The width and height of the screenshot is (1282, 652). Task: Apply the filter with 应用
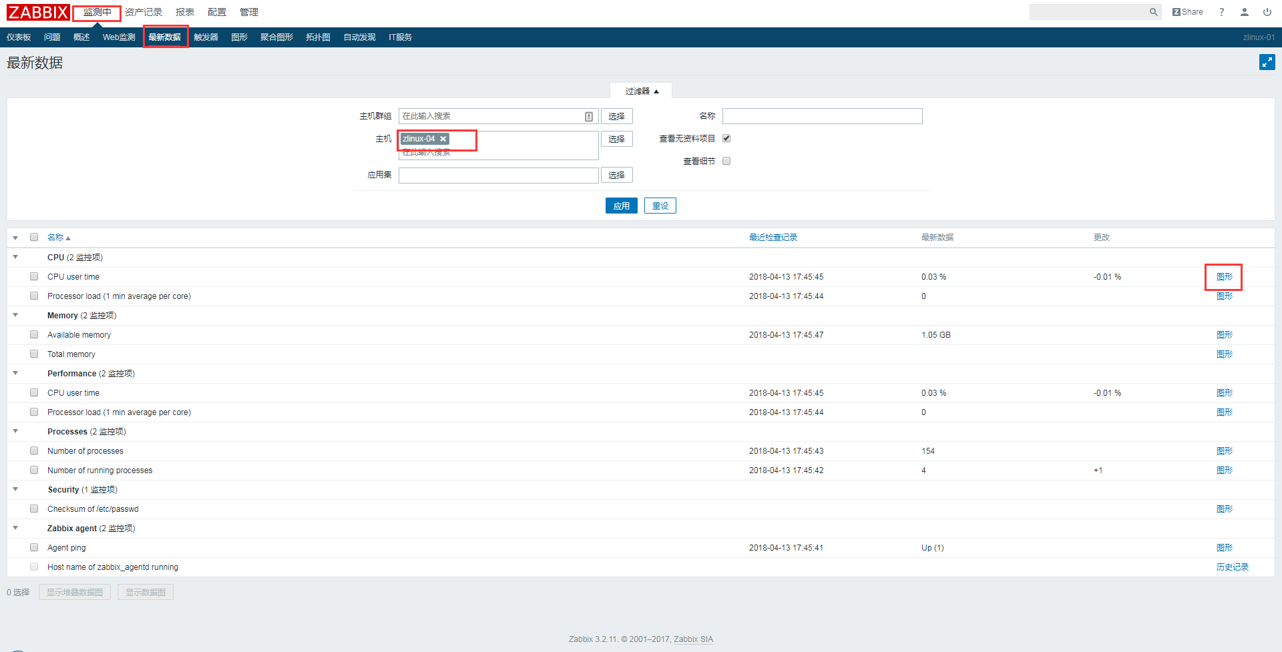[622, 206]
